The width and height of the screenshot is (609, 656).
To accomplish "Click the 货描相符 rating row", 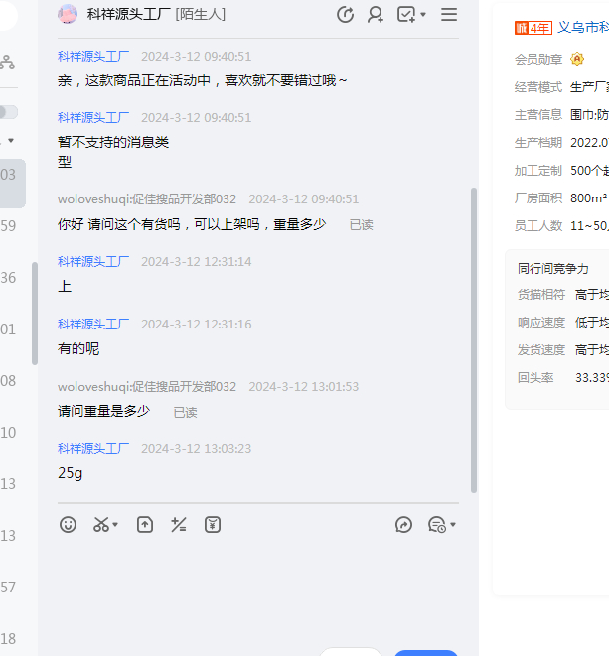I will (x=563, y=295).
